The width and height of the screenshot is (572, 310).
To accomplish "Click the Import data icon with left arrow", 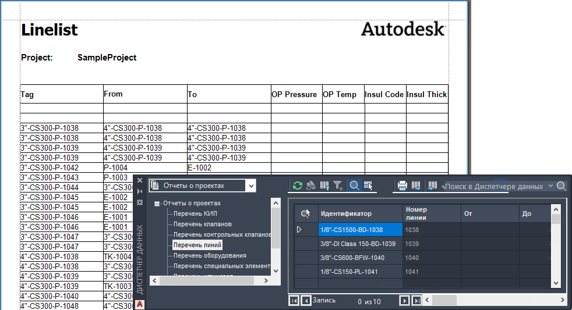I will [x=432, y=186].
